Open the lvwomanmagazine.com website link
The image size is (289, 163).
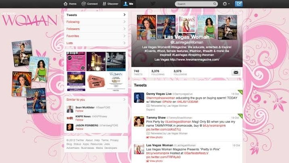point(195,59)
